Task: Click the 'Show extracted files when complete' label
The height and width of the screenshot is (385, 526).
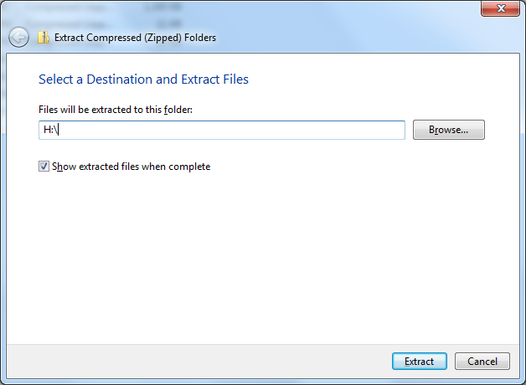Action: [x=131, y=167]
